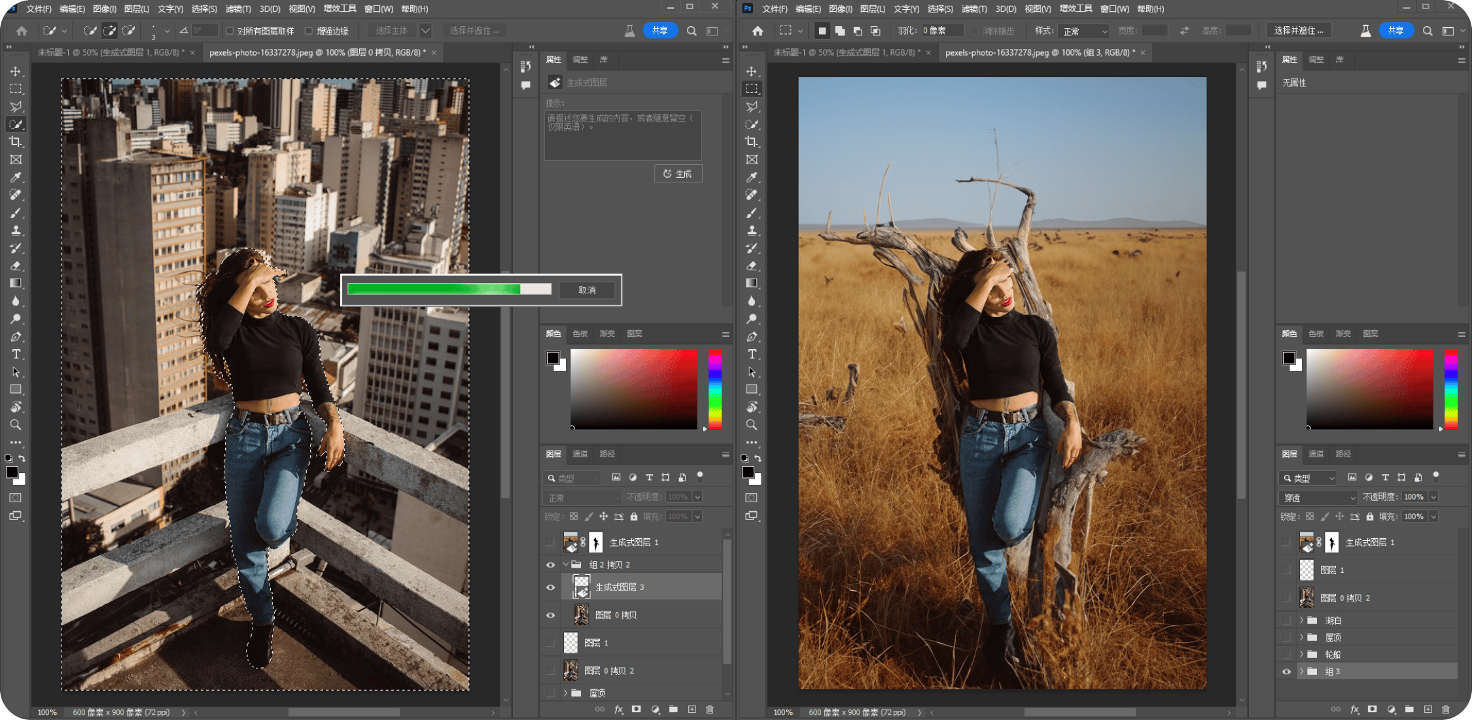Viewport: 1472px width, 720px height.
Task: Open search in the right window options bar
Action: 1428,31
